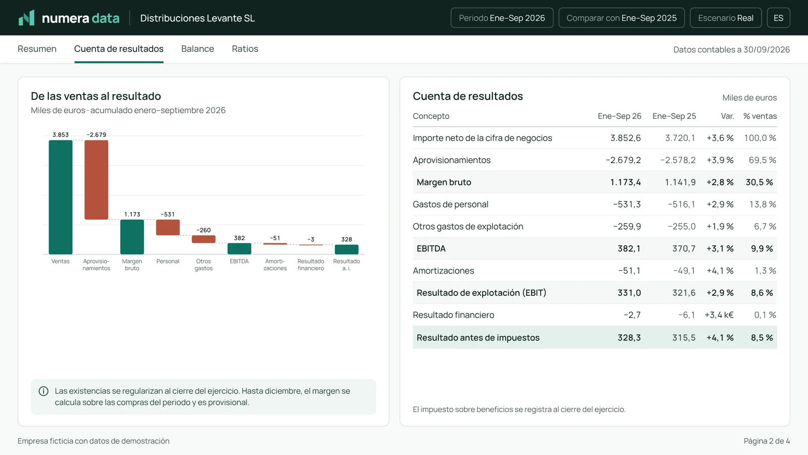Open the Escenario Real selector
This screenshot has width=808, height=455.
[x=726, y=18]
